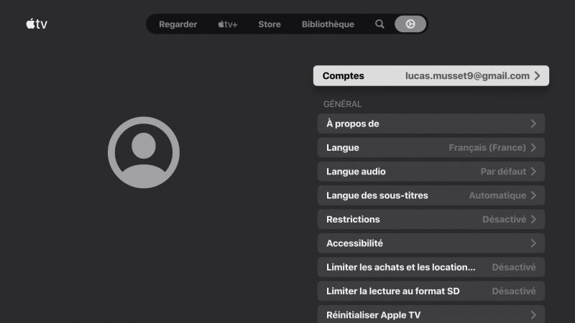Image resolution: width=575 pixels, height=323 pixels.
Task: Switch to the Regarder tab
Action: tap(178, 24)
